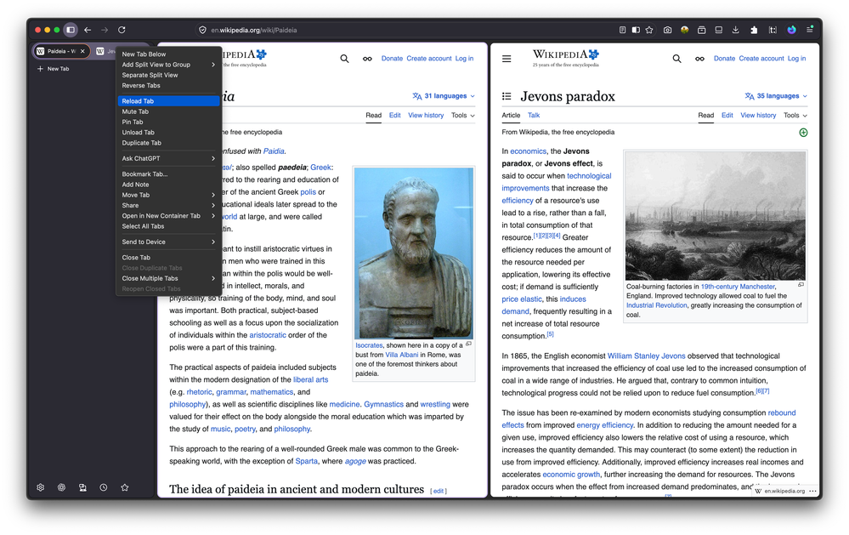Image resolution: width=849 pixels, height=535 pixels.
Task: Toggle Wikipedia appearance glasses icon on right page
Action: [x=699, y=59]
